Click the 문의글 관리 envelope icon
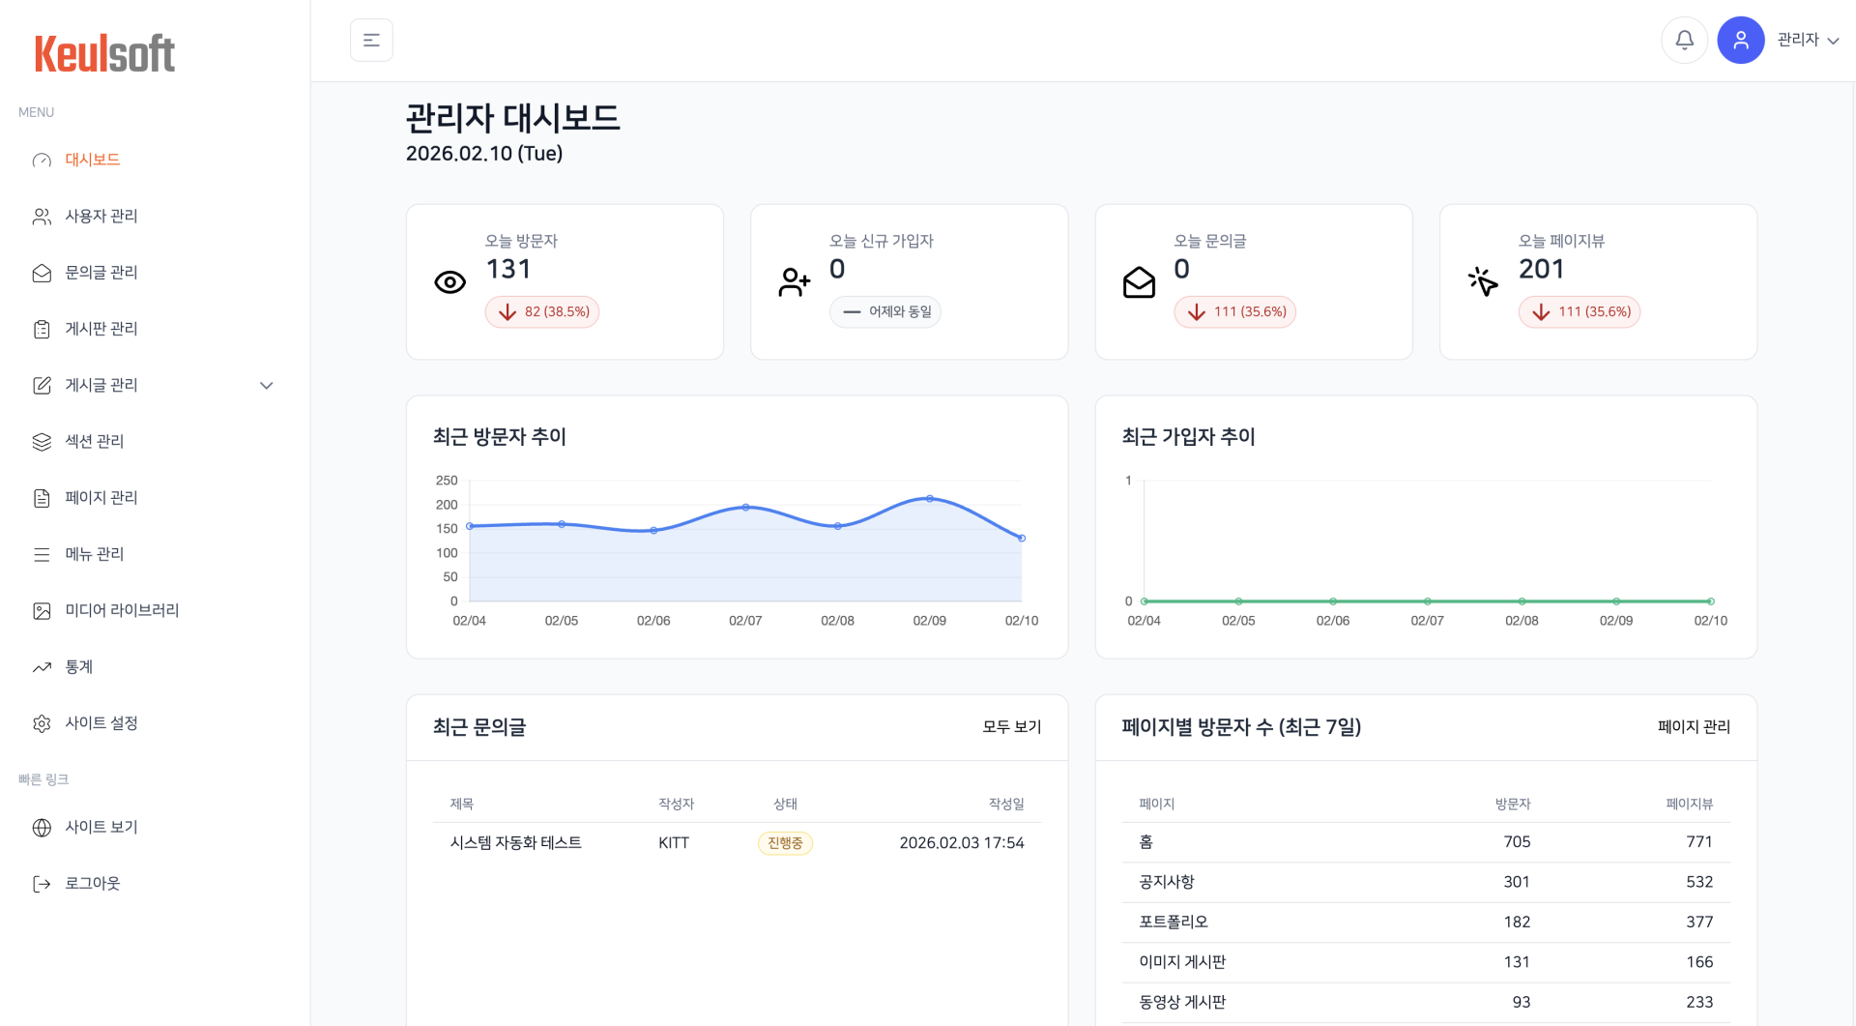Image resolution: width=1856 pixels, height=1026 pixels. [x=42, y=273]
